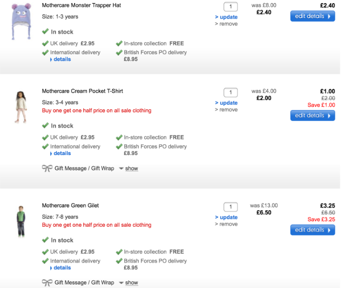The height and width of the screenshot is (288, 346).
Task: Click the Trapper Hat In stock checkmark
Action: tap(46, 32)
